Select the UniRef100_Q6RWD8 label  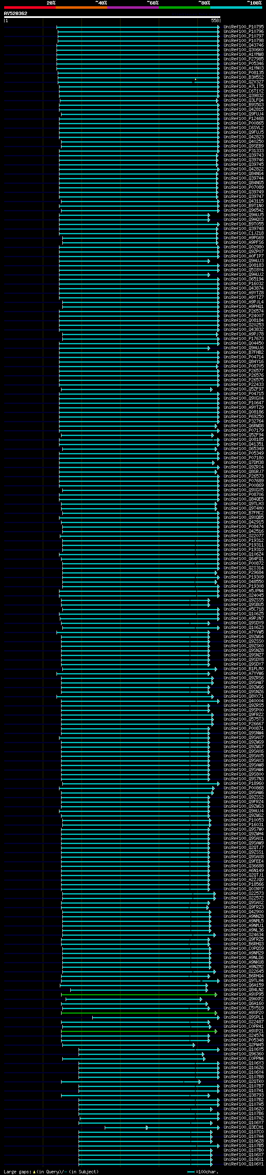pyautogui.click(x=244, y=426)
